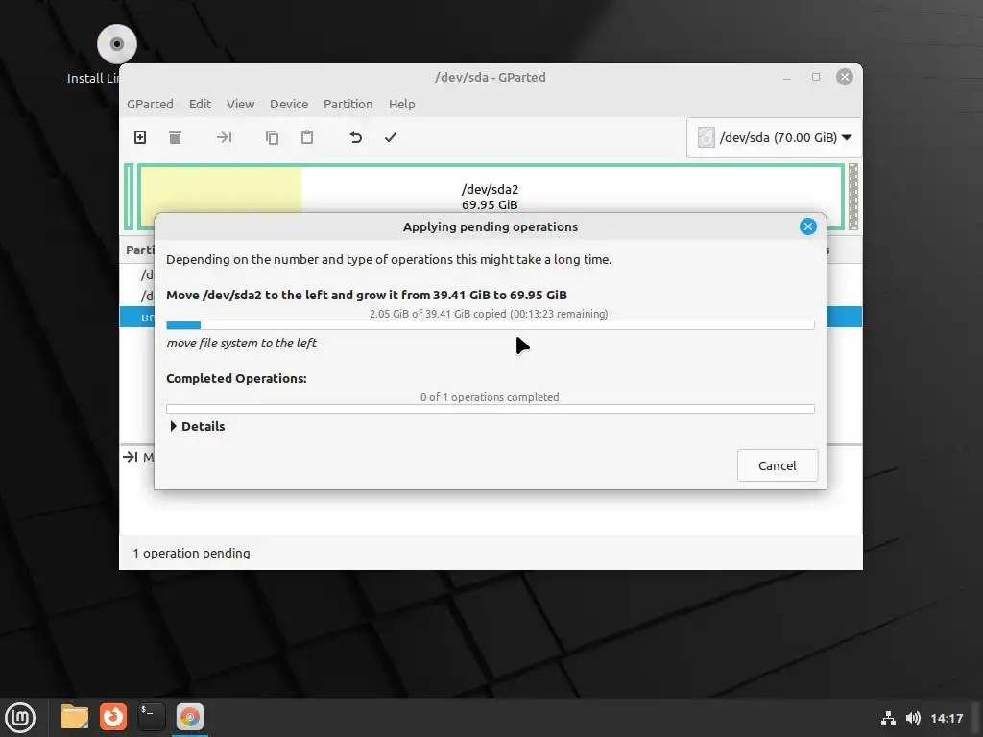
Task: Click the volume tray icon
Action: [x=914, y=718]
